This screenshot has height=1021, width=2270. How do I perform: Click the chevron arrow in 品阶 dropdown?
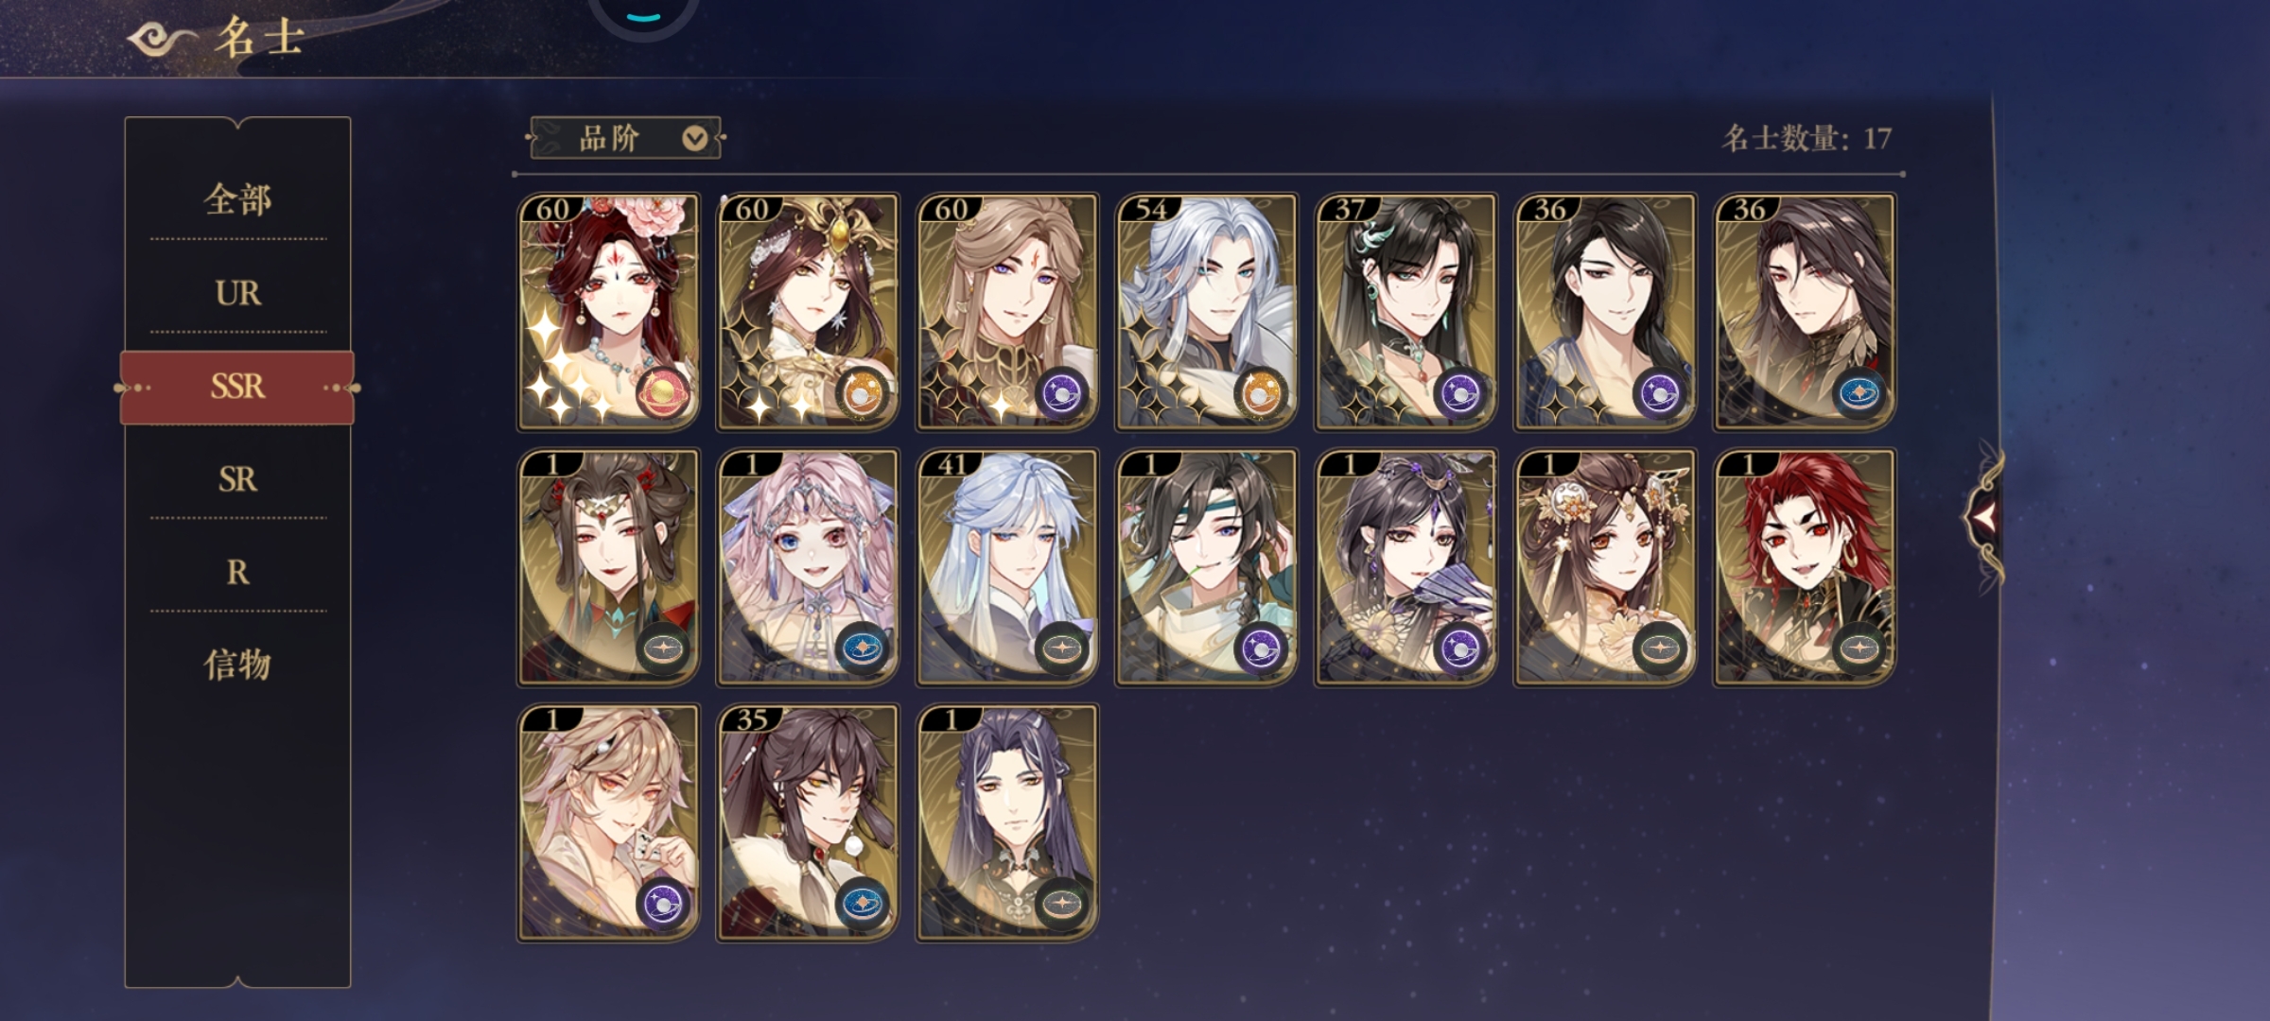pos(694,139)
